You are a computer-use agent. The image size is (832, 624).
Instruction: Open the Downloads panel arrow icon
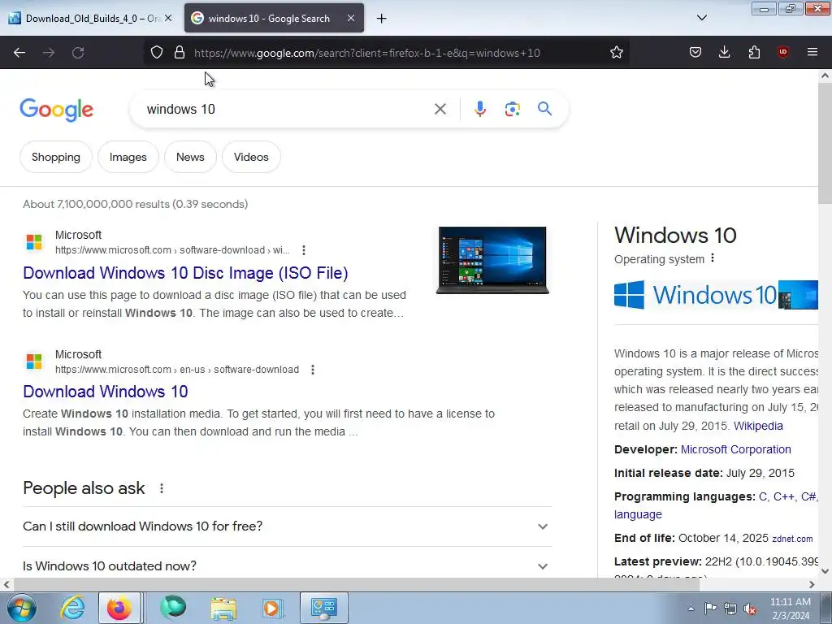724,53
